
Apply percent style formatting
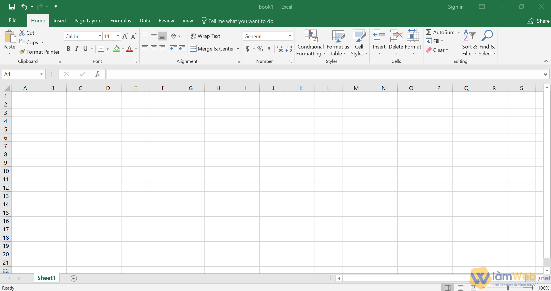pyautogui.click(x=260, y=49)
